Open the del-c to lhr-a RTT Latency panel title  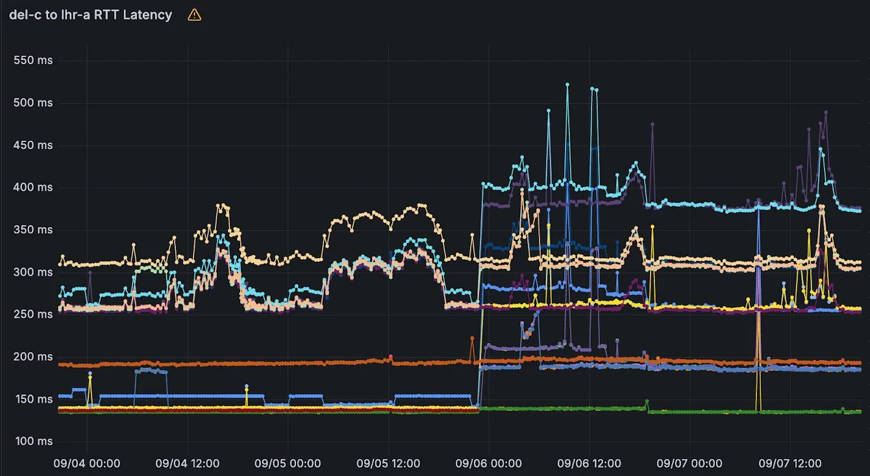click(x=91, y=15)
